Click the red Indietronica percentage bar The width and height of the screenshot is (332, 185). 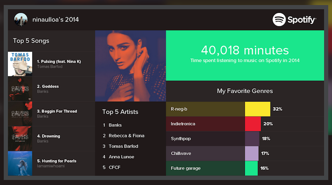[x=253, y=124]
